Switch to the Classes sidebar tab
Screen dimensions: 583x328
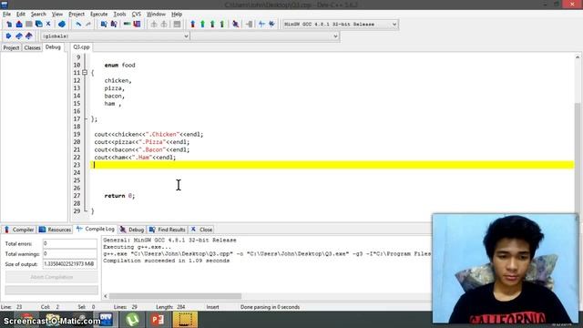click(32, 47)
